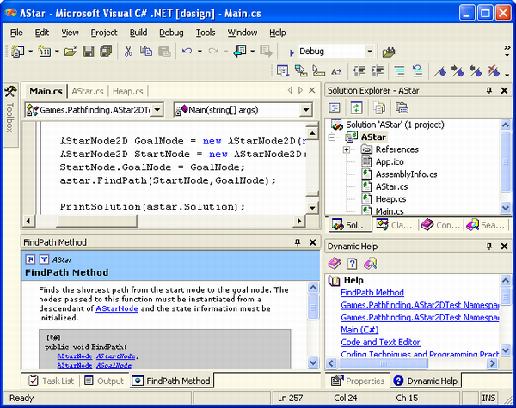This screenshot has width=516, height=408.
Task: Follow the AStarNode link in description
Action: tap(116, 308)
